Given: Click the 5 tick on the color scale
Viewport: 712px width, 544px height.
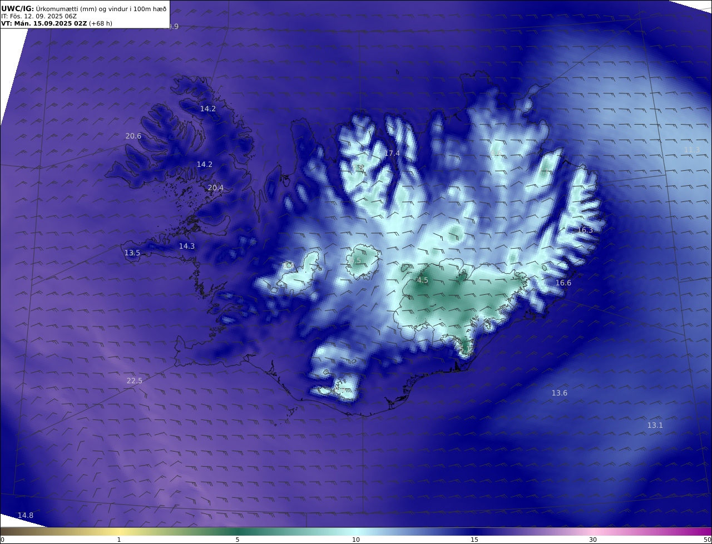Looking at the screenshot, I should pos(238,540).
